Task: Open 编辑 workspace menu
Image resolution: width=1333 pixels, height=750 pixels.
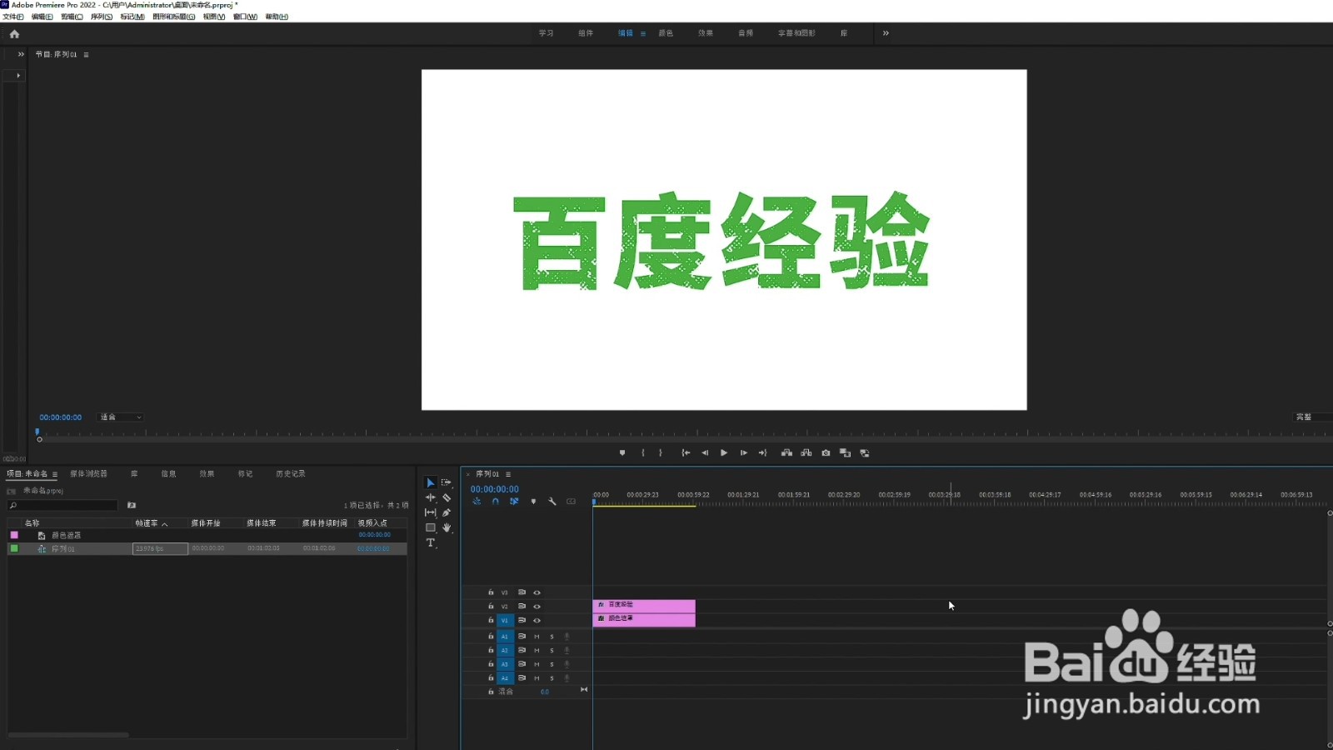Action: click(642, 33)
